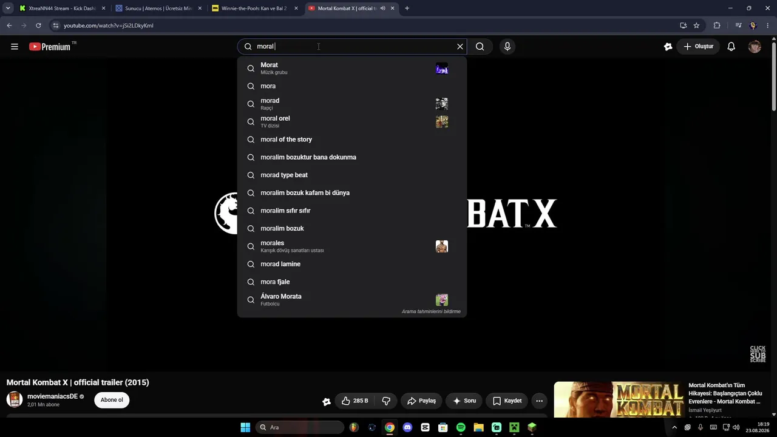The height and width of the screenshot is (437, 777).
Task: Open the tab search dropdown chevron
Action: click(x=8, y=8)
